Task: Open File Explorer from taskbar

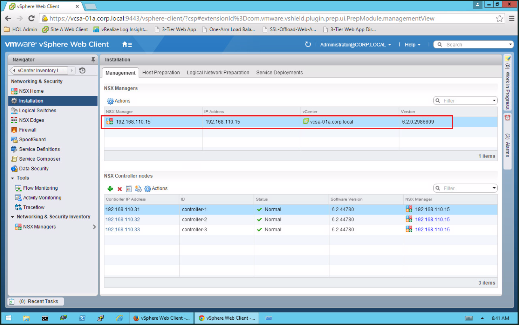Action: pyautogui.click(x=26, y=318)
